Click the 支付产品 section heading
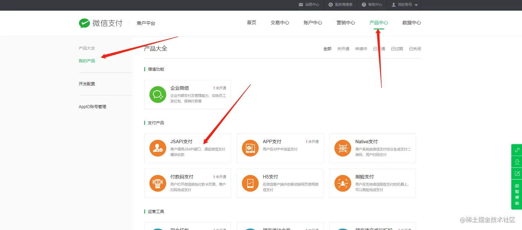The width and height of the screenshot is (522, 230). click(156, 123)
